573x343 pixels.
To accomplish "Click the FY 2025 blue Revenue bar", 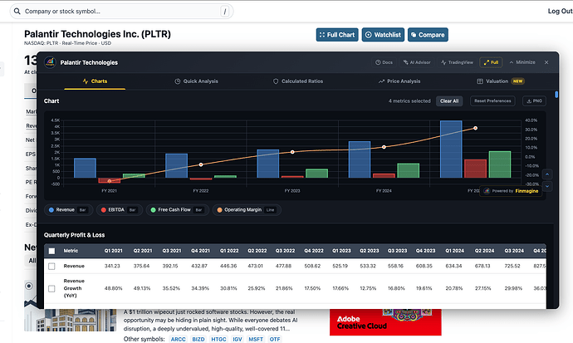I will (x=451, y=149).
